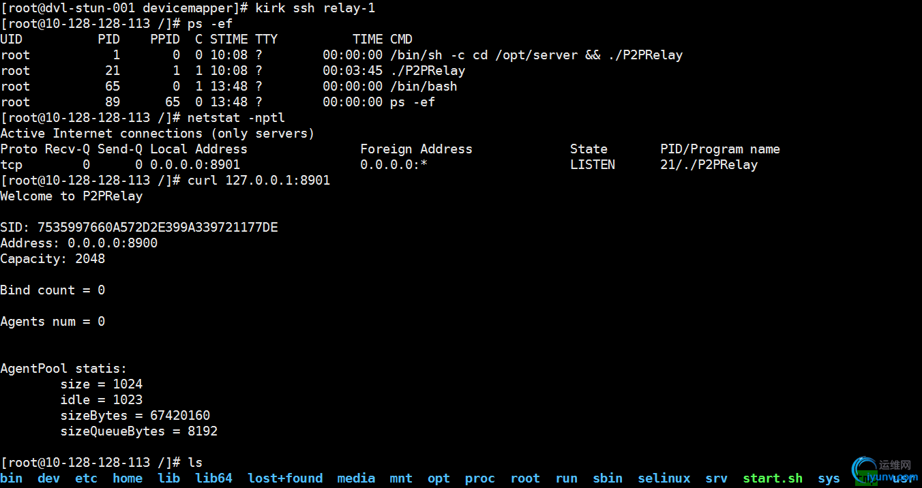
Task: Click the CMD column header
Action: pyautogui.click(x=402, y=40)
